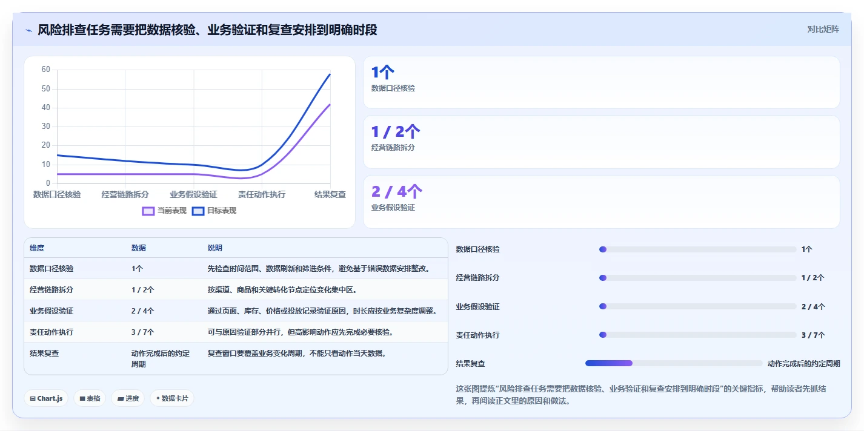This screenshot has width=864, height=431.
Task: Click the 3 / 7个 table cell
Action: point(143,332)
